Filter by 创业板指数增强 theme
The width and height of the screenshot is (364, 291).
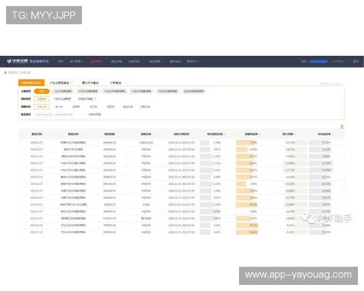pyautogui.click(x=194, y=91)
